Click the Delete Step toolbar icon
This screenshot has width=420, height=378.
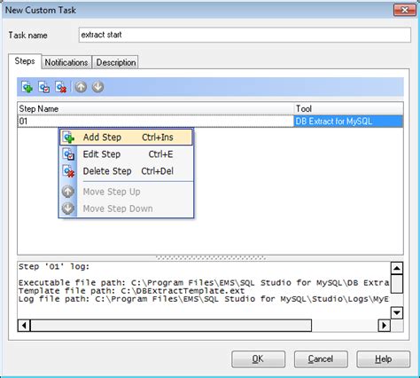[x=61, y=87]
